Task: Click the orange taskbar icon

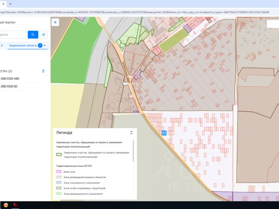Action: [x=6, y=205]
